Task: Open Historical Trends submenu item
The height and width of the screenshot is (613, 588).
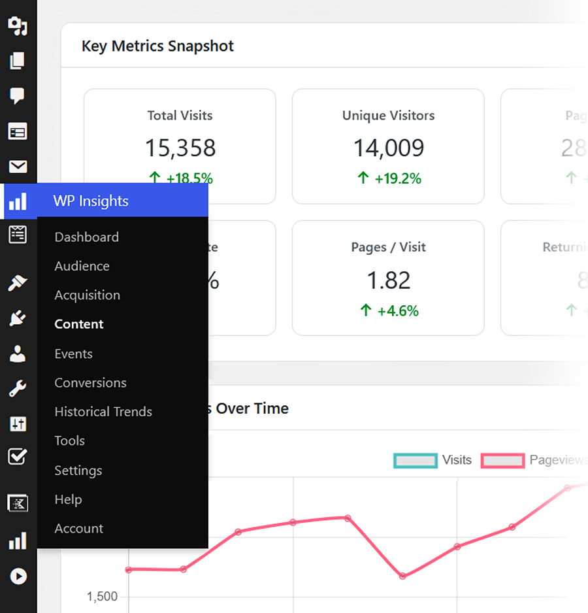Action: pyautogui.click(x=103, y=412)
